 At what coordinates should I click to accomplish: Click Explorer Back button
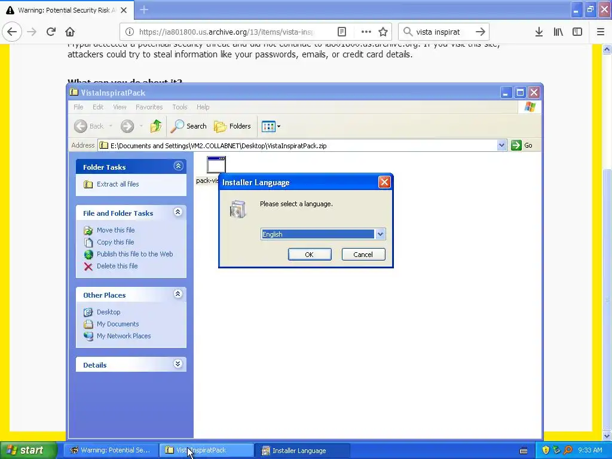(x=89, y=126)
